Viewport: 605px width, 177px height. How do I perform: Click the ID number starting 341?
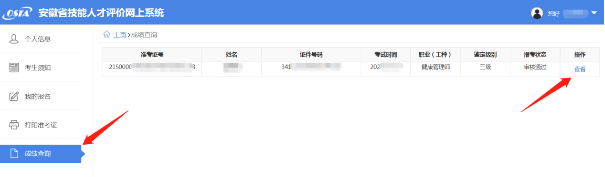[x=311, y=67]
